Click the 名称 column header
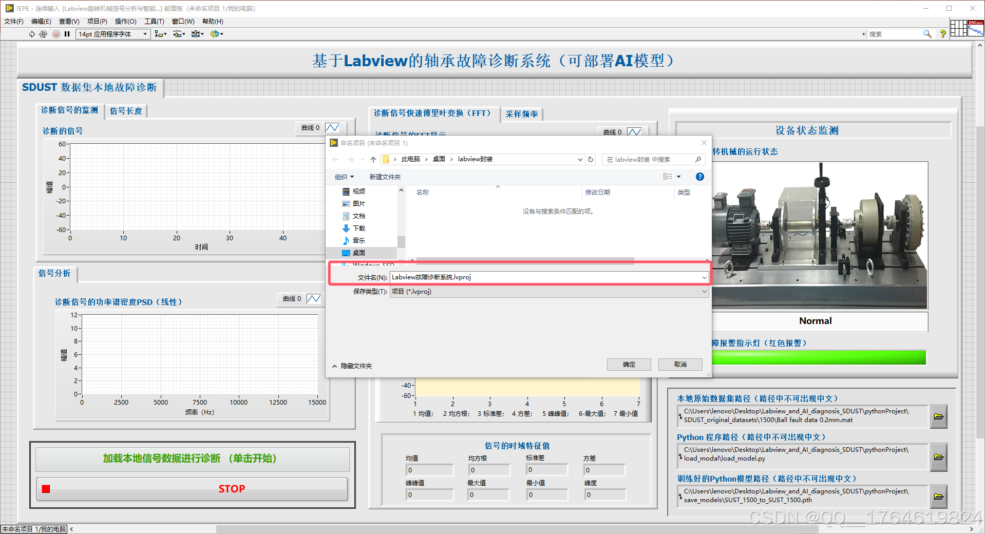This screenshot has height=534, width=985. [422, 192]
